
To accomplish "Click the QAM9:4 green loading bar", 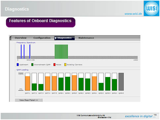I will click(114, 85).
